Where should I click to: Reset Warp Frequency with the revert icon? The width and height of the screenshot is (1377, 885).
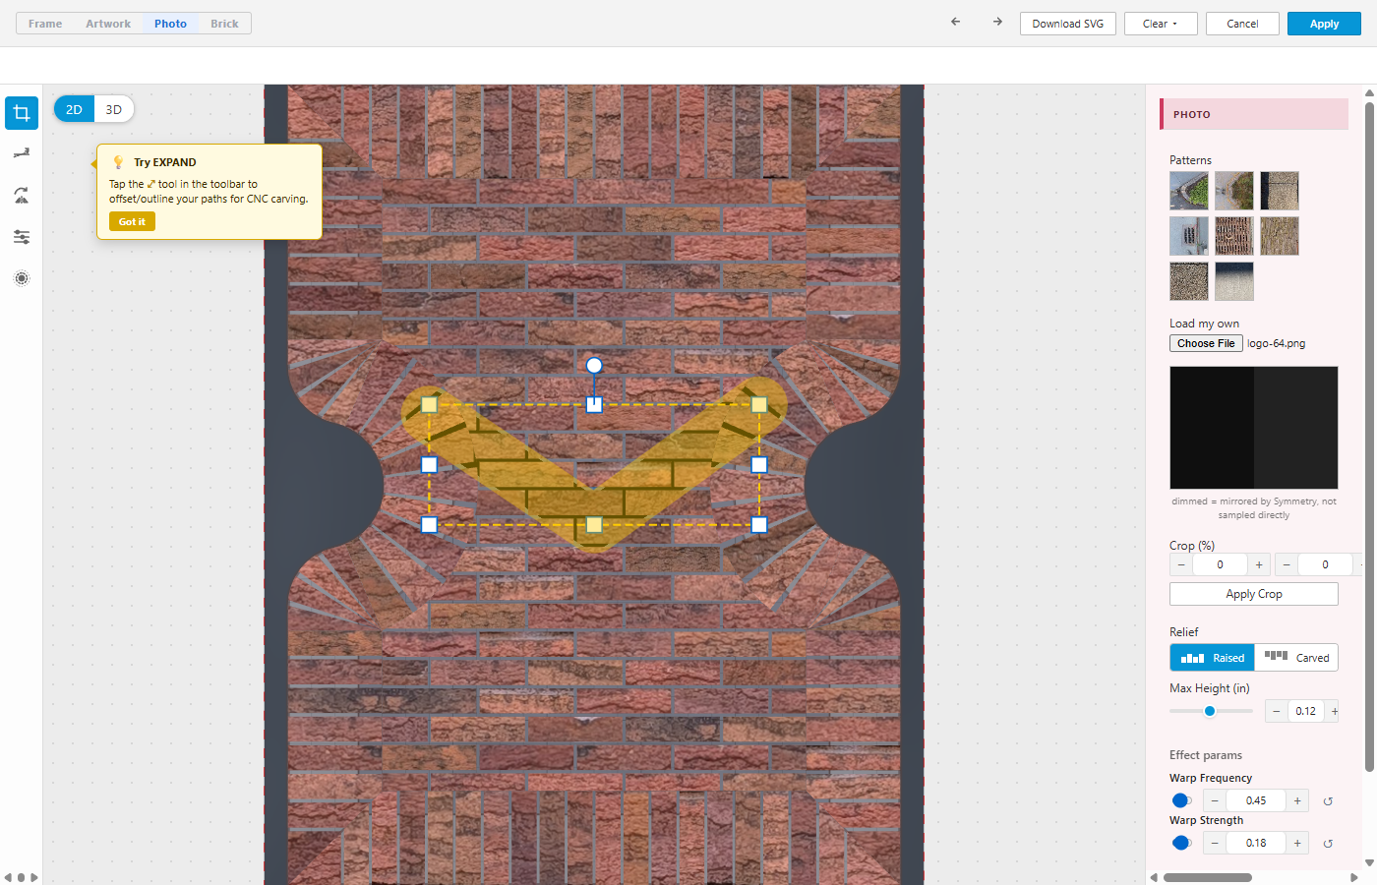[x=1328, y=801]
